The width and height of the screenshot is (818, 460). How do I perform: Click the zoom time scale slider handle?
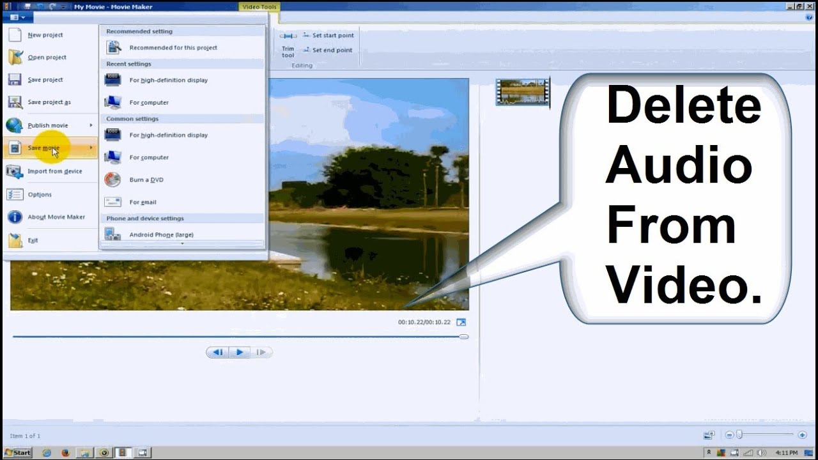point(739,435)
